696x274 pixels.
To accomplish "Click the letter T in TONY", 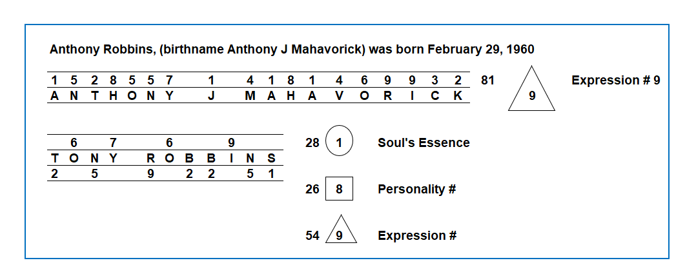I will click(54, 159).
